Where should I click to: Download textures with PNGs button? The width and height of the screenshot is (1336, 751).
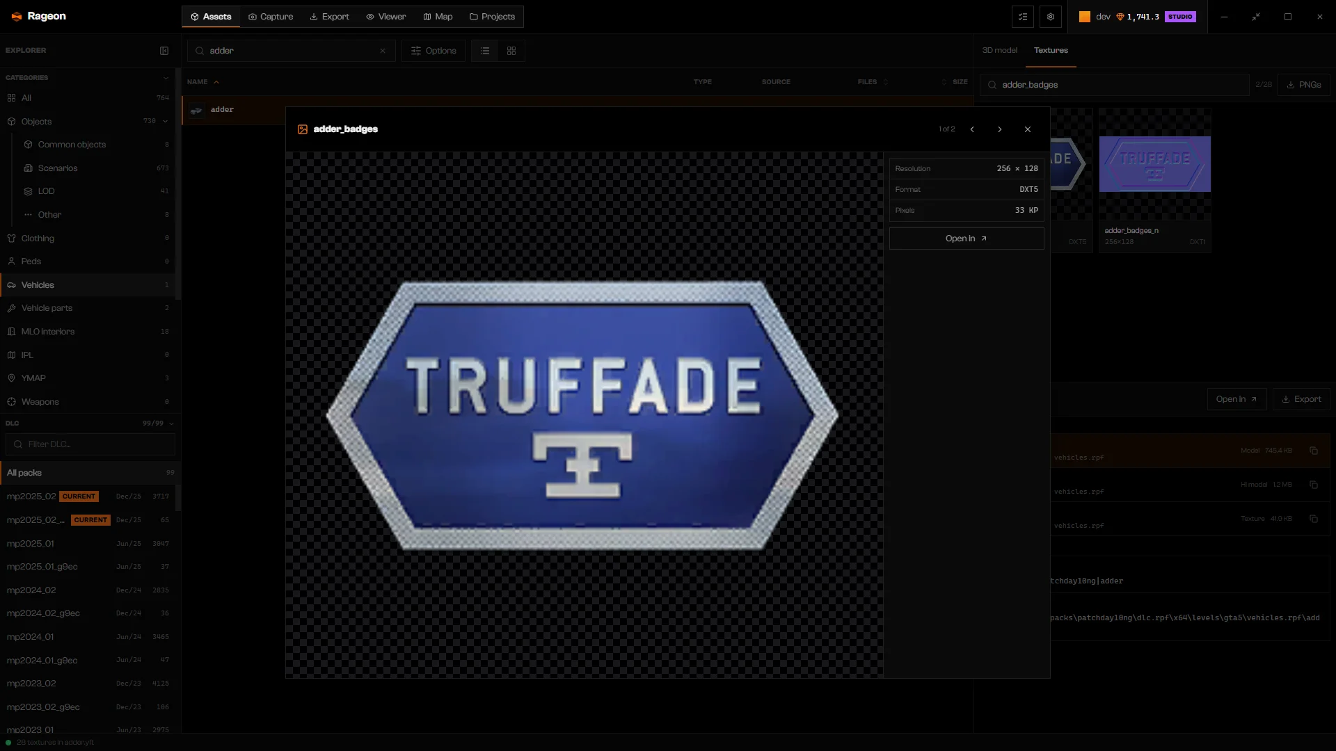(1304, 85)
